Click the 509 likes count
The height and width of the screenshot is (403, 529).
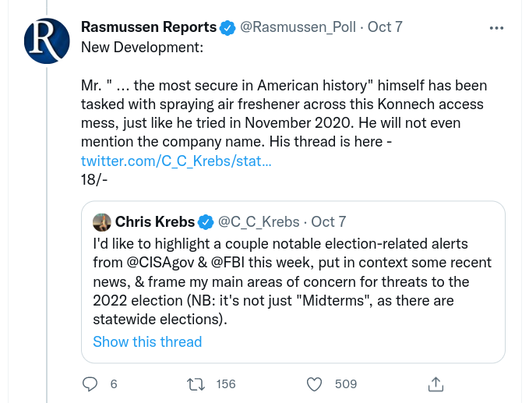(x=345, y=384)
